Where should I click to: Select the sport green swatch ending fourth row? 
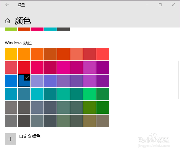103,94
